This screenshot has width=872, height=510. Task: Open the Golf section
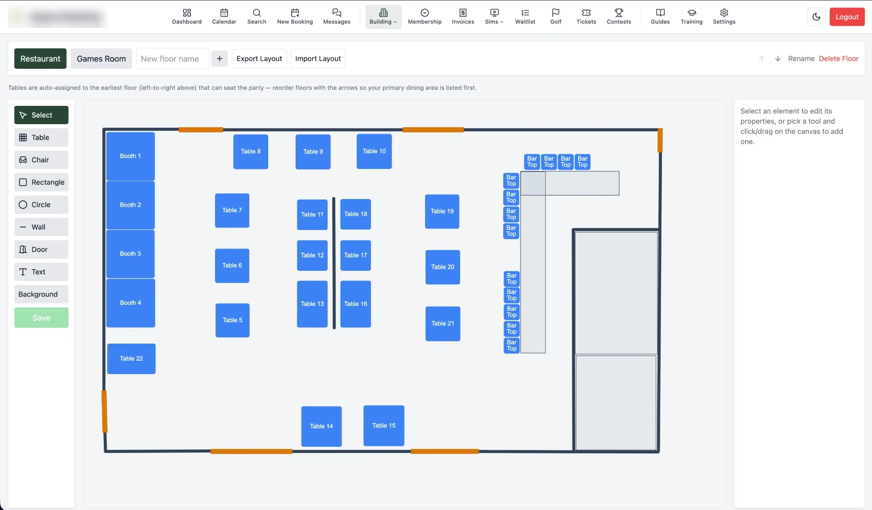click(555, 17)
